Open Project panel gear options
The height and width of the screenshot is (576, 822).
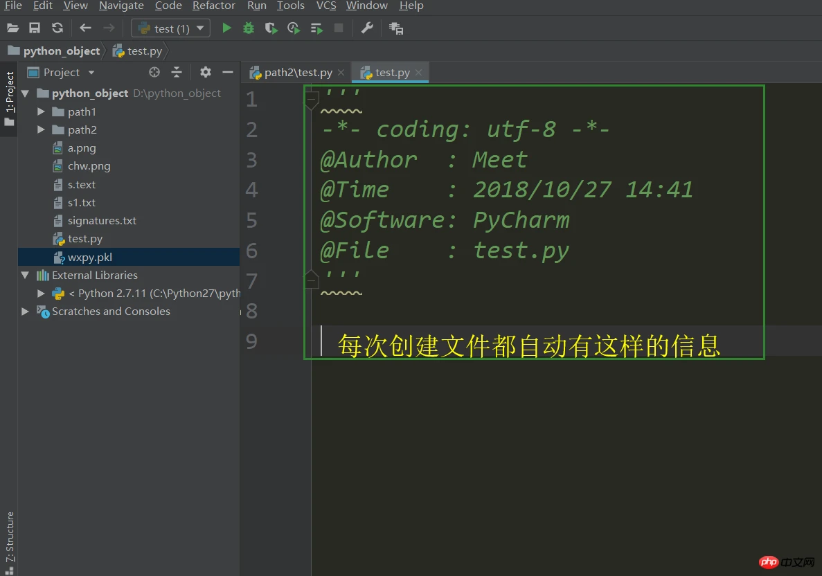pos(206,72)
